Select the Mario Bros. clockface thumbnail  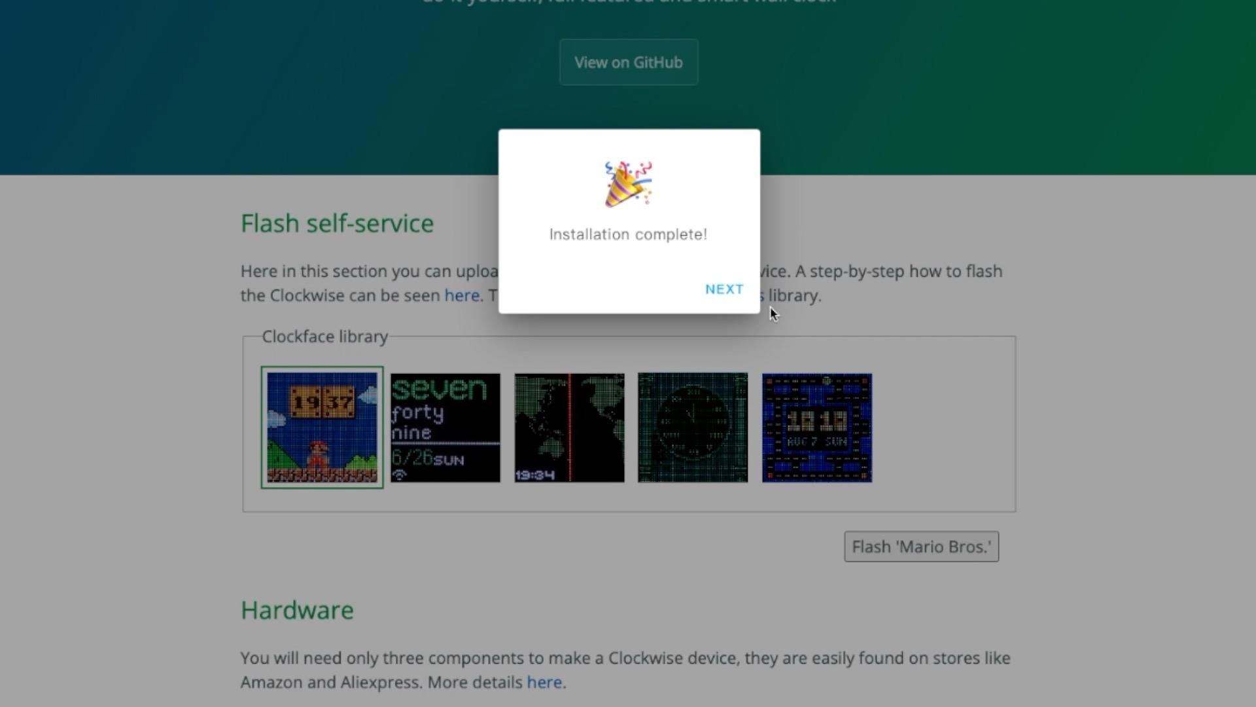click(322, 427)
